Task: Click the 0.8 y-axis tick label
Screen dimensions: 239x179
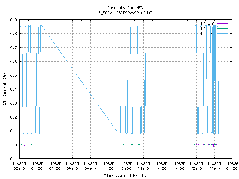Action: point(13,34)
